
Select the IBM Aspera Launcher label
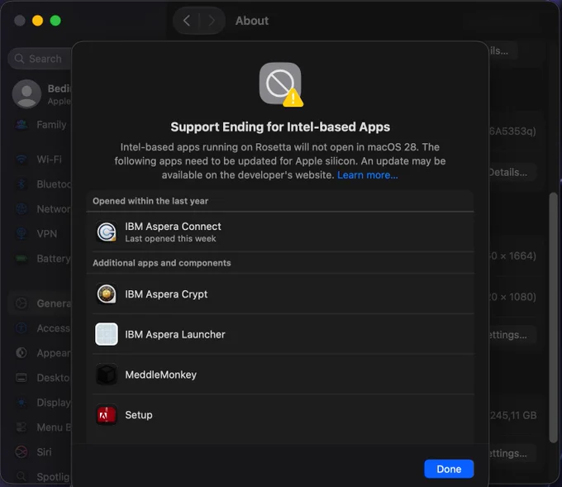[x=175, y=334]
